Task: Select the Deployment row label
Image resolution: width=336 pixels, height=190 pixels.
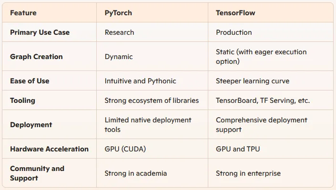Action: [31, 125]
